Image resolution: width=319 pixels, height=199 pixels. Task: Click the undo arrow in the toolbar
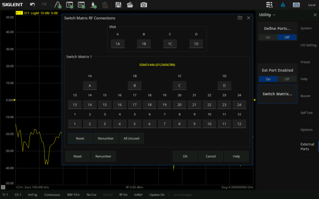32,5
